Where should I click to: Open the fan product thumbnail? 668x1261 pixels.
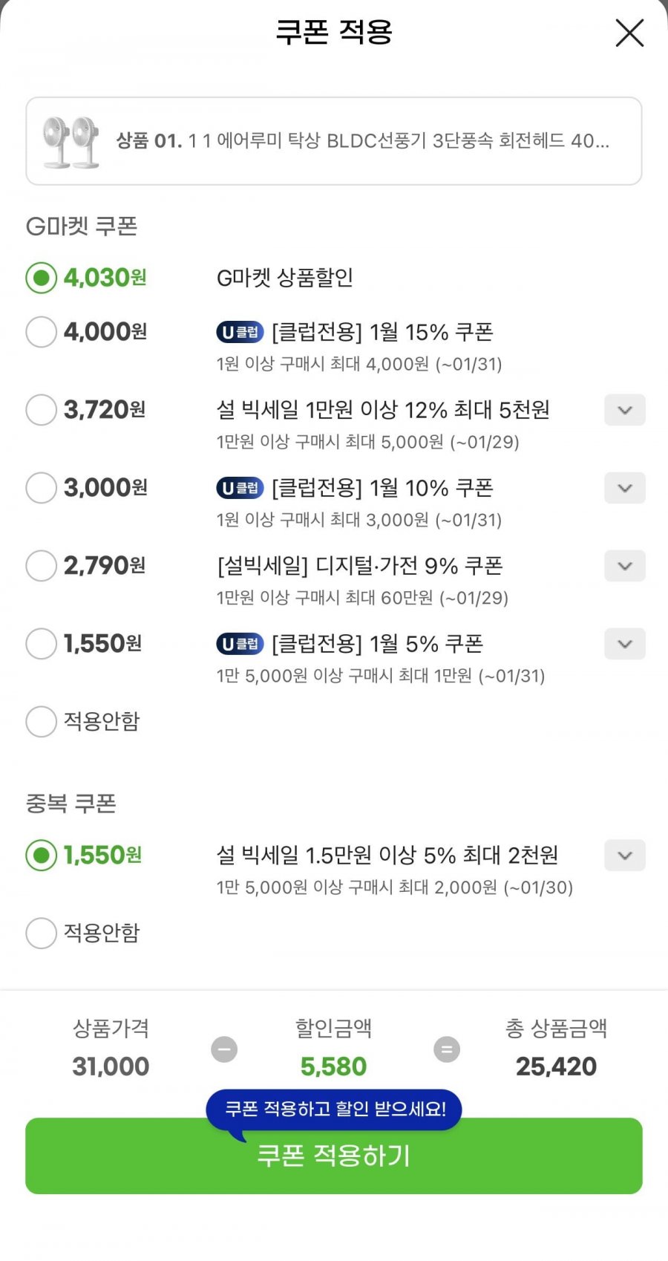click(71, 141)
